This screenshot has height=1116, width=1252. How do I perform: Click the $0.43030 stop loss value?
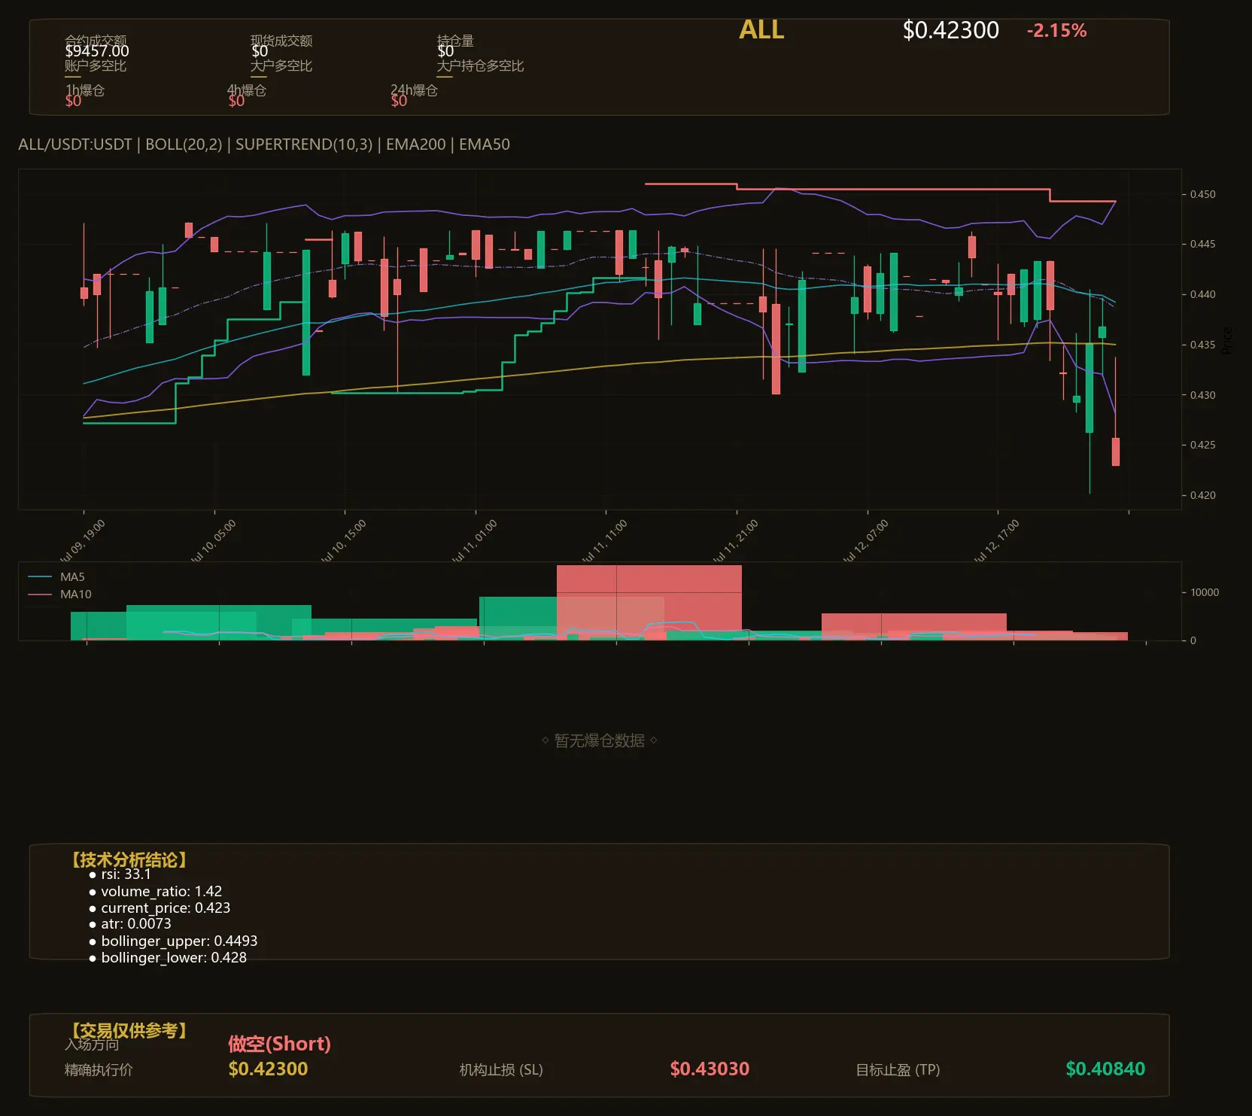pos(710,1069)
